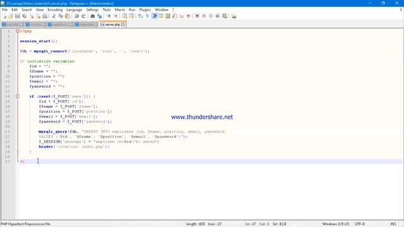Click 'UTF-8' encoding in status bar

360,224
